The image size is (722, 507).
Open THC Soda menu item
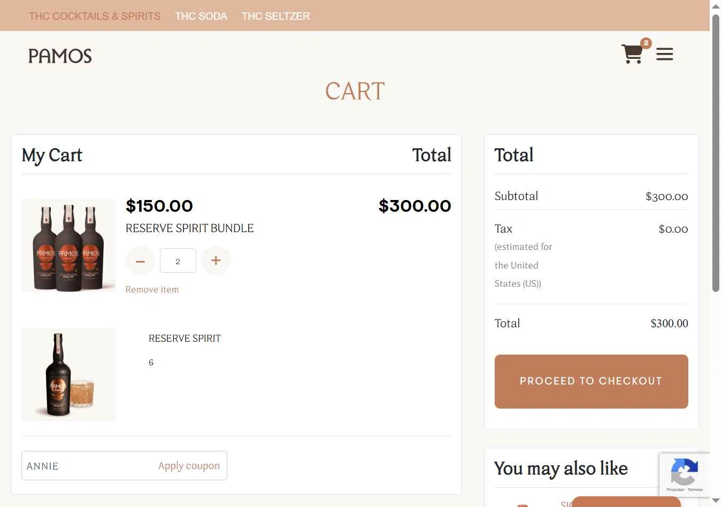[201, 16]
